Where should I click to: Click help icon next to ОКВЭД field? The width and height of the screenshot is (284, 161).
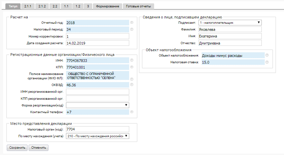click(x=132, y=85)
